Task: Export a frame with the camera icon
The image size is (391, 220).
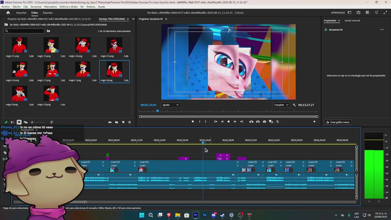Action: (x=265, y=122)
